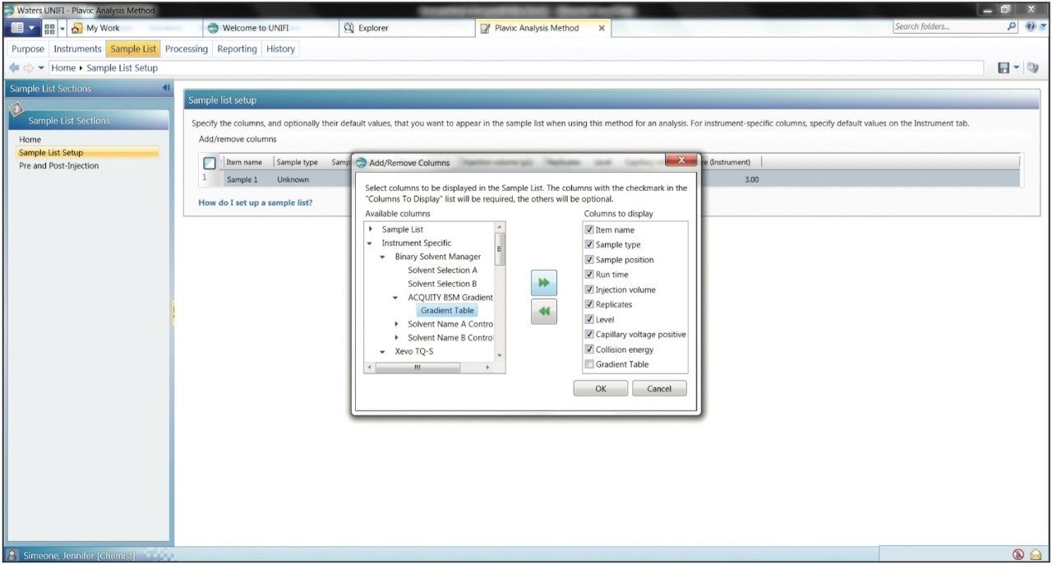Click Home in the breadcrumb path
The height and width of the screenshot is (565, 1052).
tap(63, 68)
